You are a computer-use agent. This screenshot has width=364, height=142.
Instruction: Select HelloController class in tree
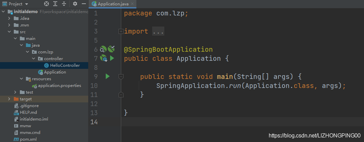65,65
